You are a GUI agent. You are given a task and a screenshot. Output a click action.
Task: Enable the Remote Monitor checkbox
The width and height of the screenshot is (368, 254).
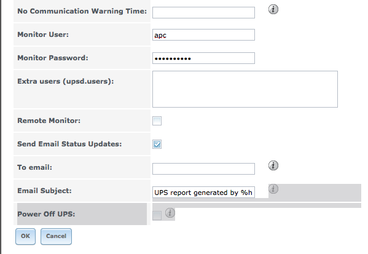click(157, 121)
